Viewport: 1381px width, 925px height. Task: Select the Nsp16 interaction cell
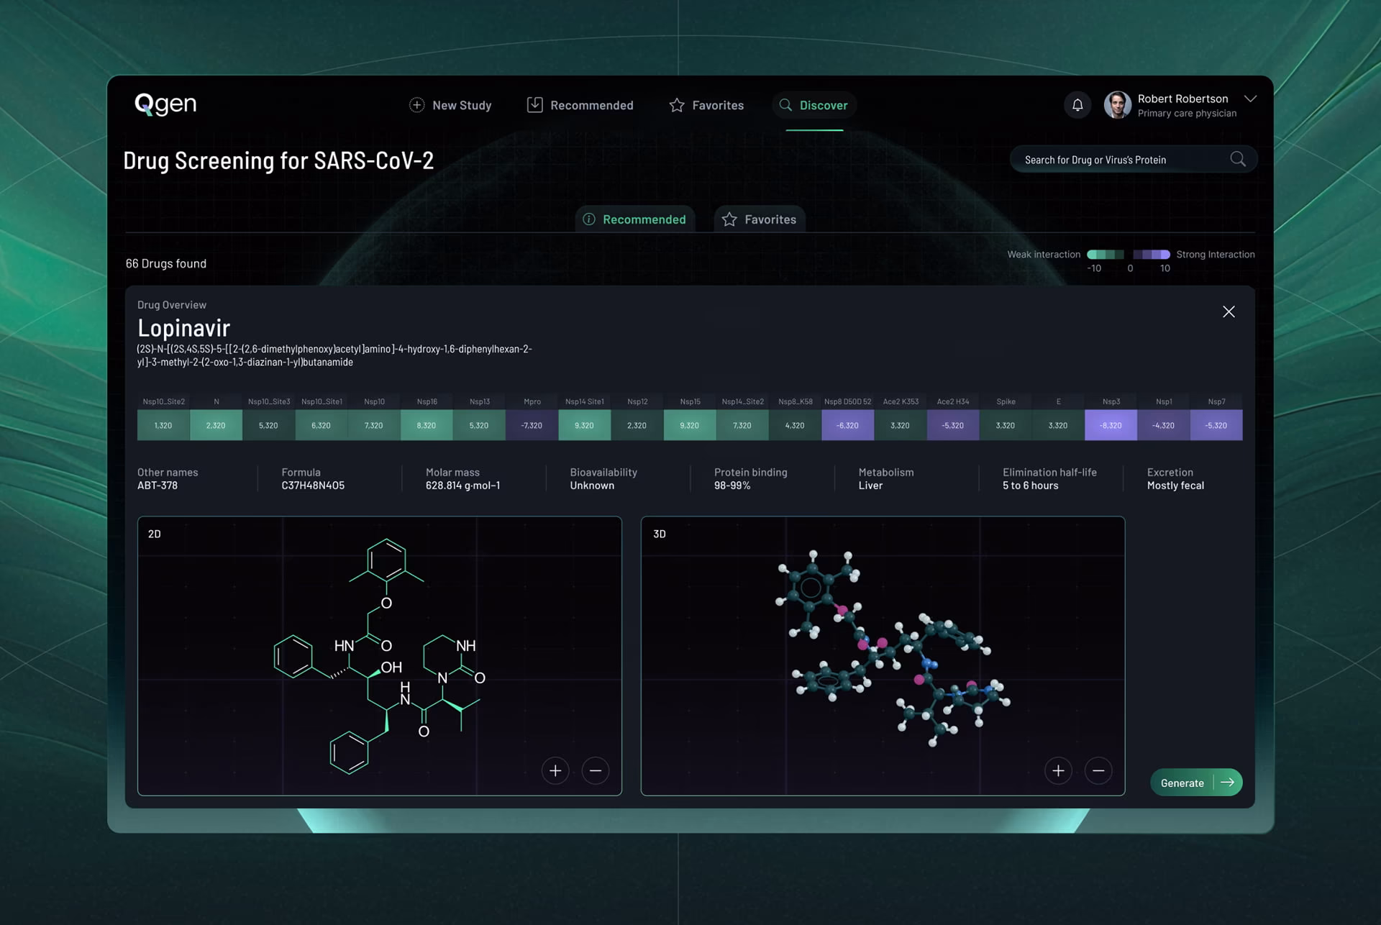(x=427, y=425)
